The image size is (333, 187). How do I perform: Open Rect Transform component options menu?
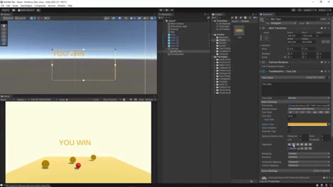click(329, 28)
